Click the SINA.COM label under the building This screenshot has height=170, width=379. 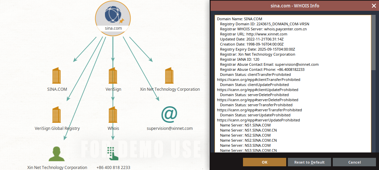tap(57, 89)
